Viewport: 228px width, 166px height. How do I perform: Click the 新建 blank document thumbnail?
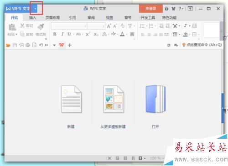[x=71, y=99]
